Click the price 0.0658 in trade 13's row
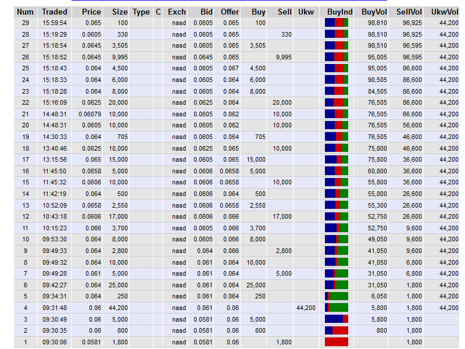This screenshot has width=465, height=349. [91, 205]
